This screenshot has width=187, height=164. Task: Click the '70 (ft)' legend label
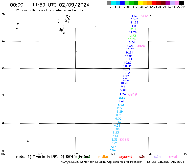[181, 7]
